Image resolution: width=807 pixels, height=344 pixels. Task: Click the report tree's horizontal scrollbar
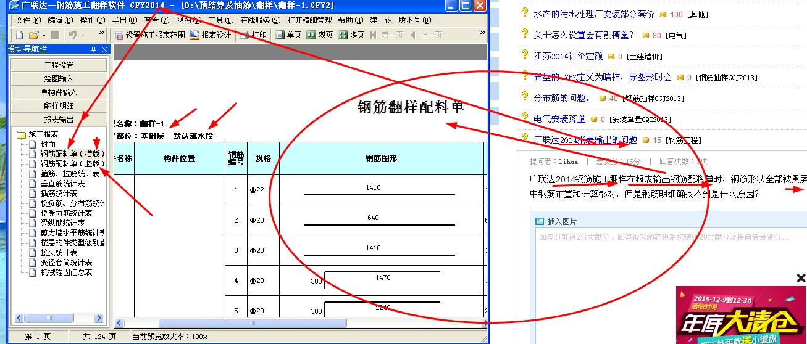[61, 318]
